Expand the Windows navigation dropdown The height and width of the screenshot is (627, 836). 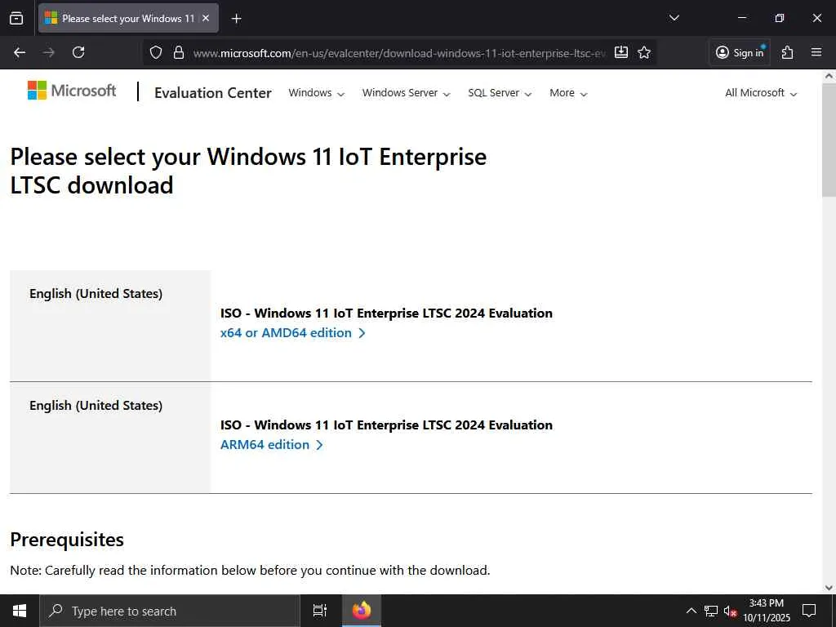(x=316, y=93)
